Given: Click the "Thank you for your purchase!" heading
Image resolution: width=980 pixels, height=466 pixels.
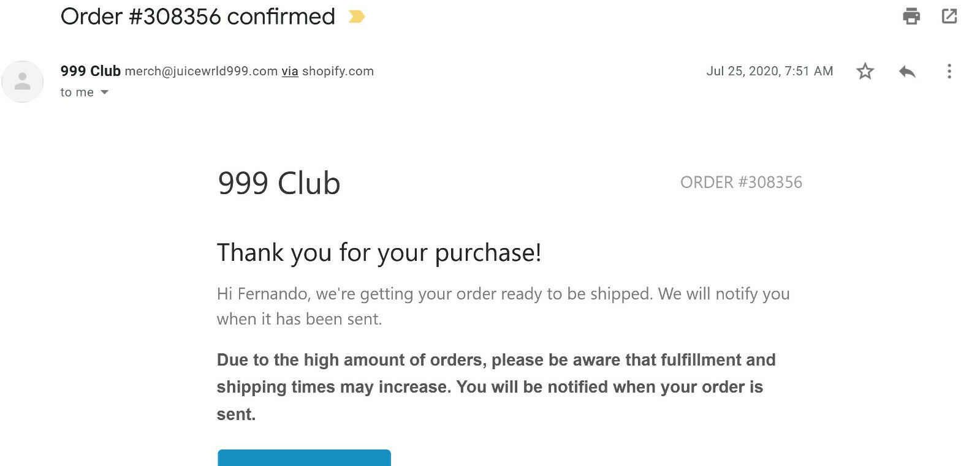Looking at the screenshot, I should 379,253.
